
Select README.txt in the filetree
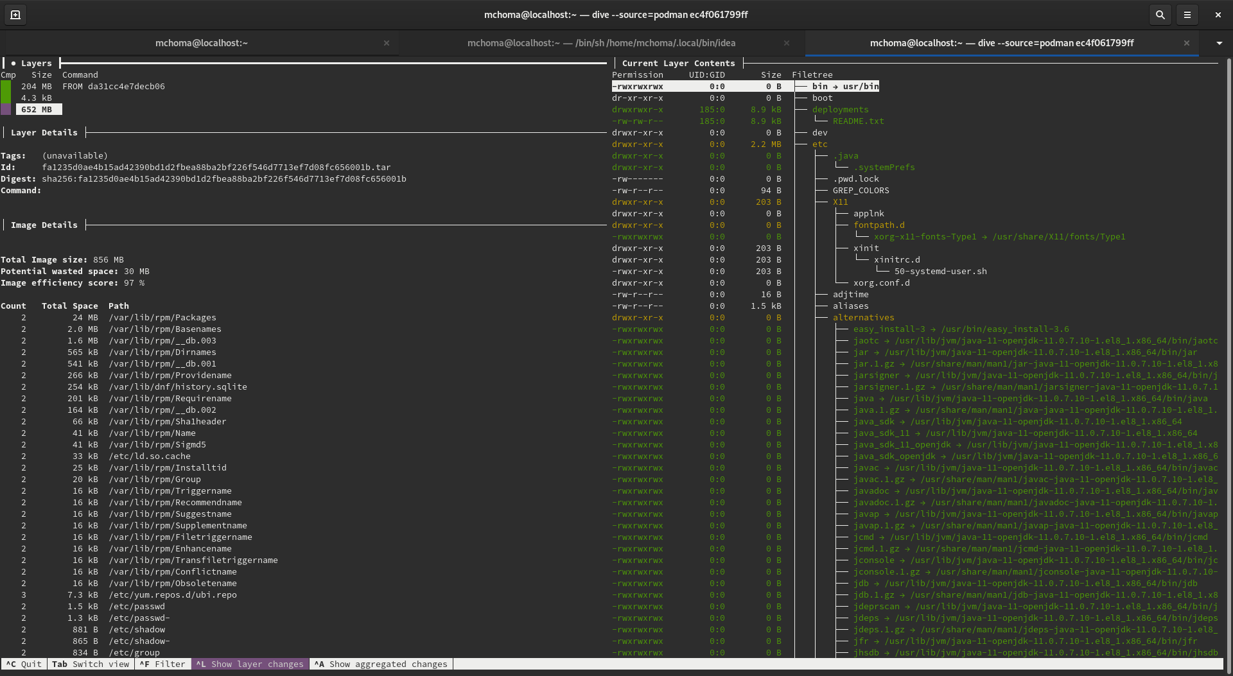tap(858, 121)
